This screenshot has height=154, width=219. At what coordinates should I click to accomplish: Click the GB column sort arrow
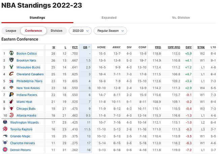click(89, 47)
